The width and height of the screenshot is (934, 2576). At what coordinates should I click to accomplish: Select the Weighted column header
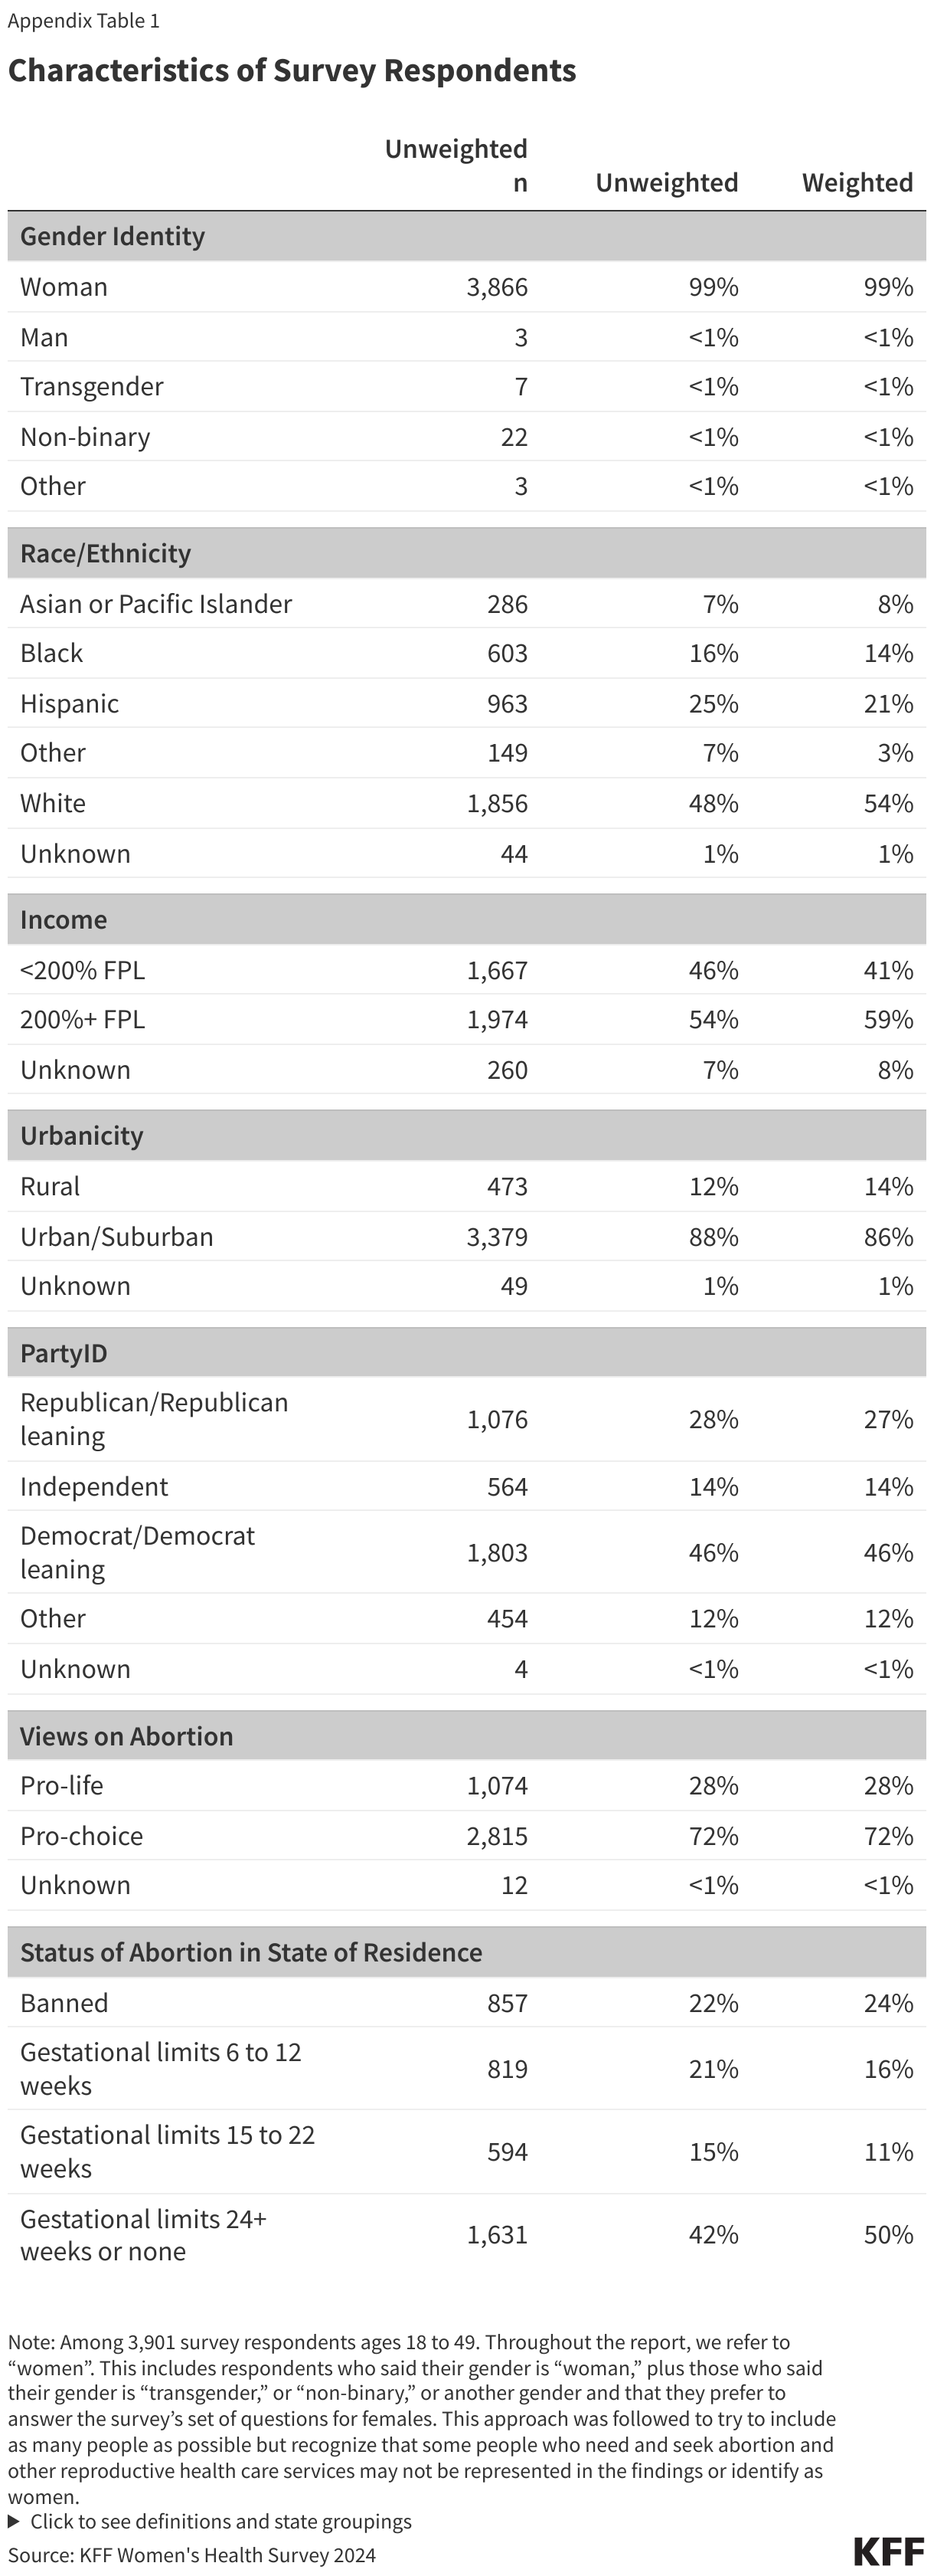click(x=857, y=183)
